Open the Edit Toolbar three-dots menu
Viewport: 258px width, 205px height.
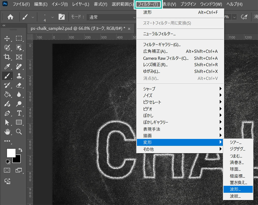pyautogui.click(x=7, y=141)
